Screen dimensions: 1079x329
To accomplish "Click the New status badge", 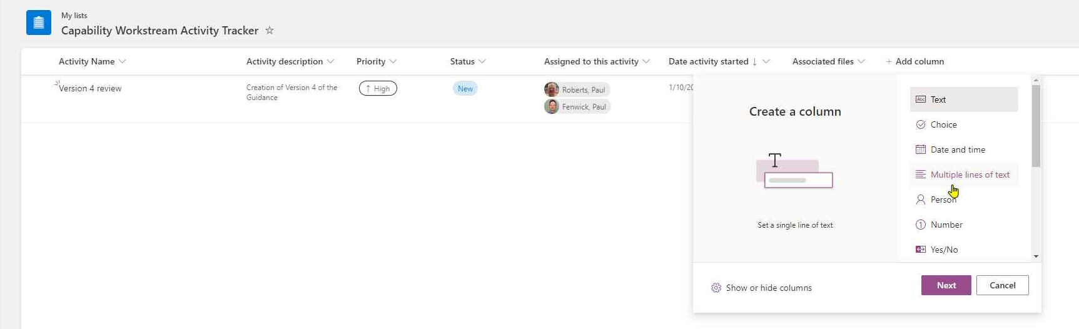I will pos(465,88).
